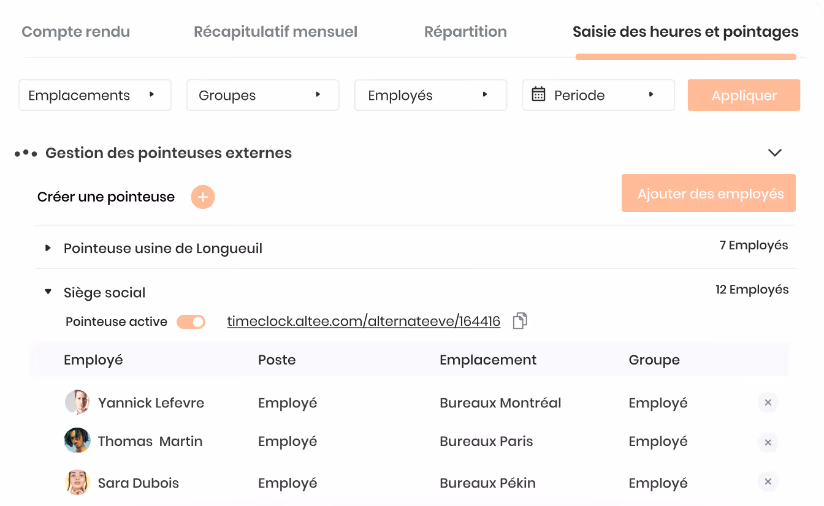Click the Créer une pointeuse label
The width and height of the screenshot is (824, 506).
coord(106,197)
